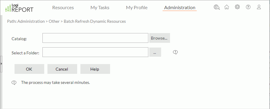Click the Select a Folder: label

tap(26, 53)
